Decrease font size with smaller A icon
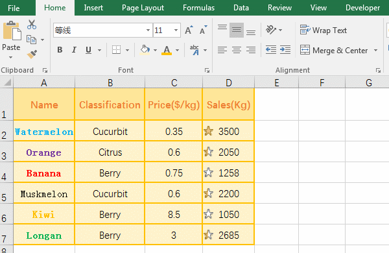 (204, 30)
